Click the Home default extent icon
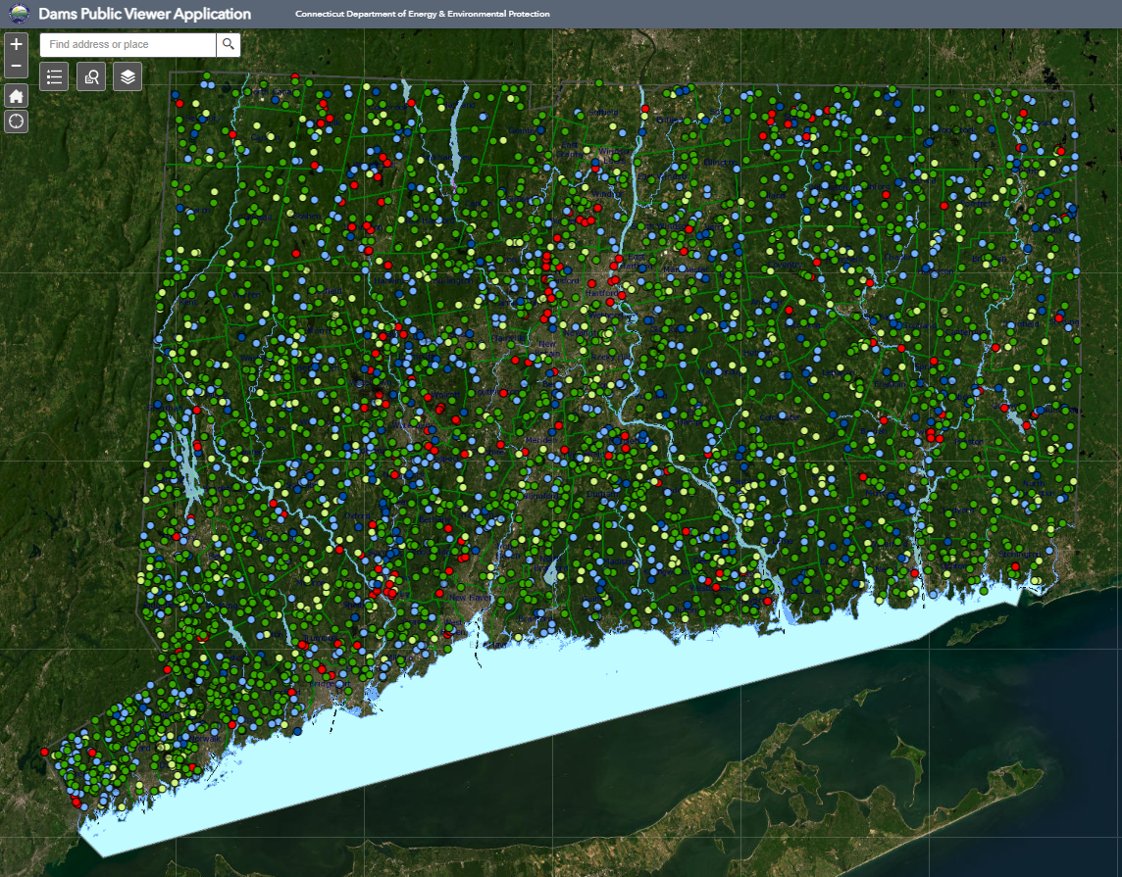 tap(16, 95)
